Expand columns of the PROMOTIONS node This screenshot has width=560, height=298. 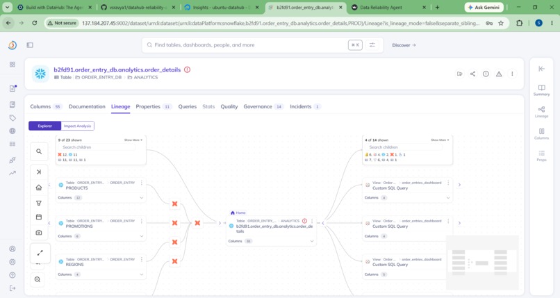[x=142, y=236]
